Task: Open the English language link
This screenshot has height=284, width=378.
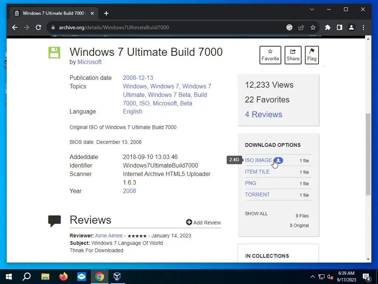Action: click(133, 112)
